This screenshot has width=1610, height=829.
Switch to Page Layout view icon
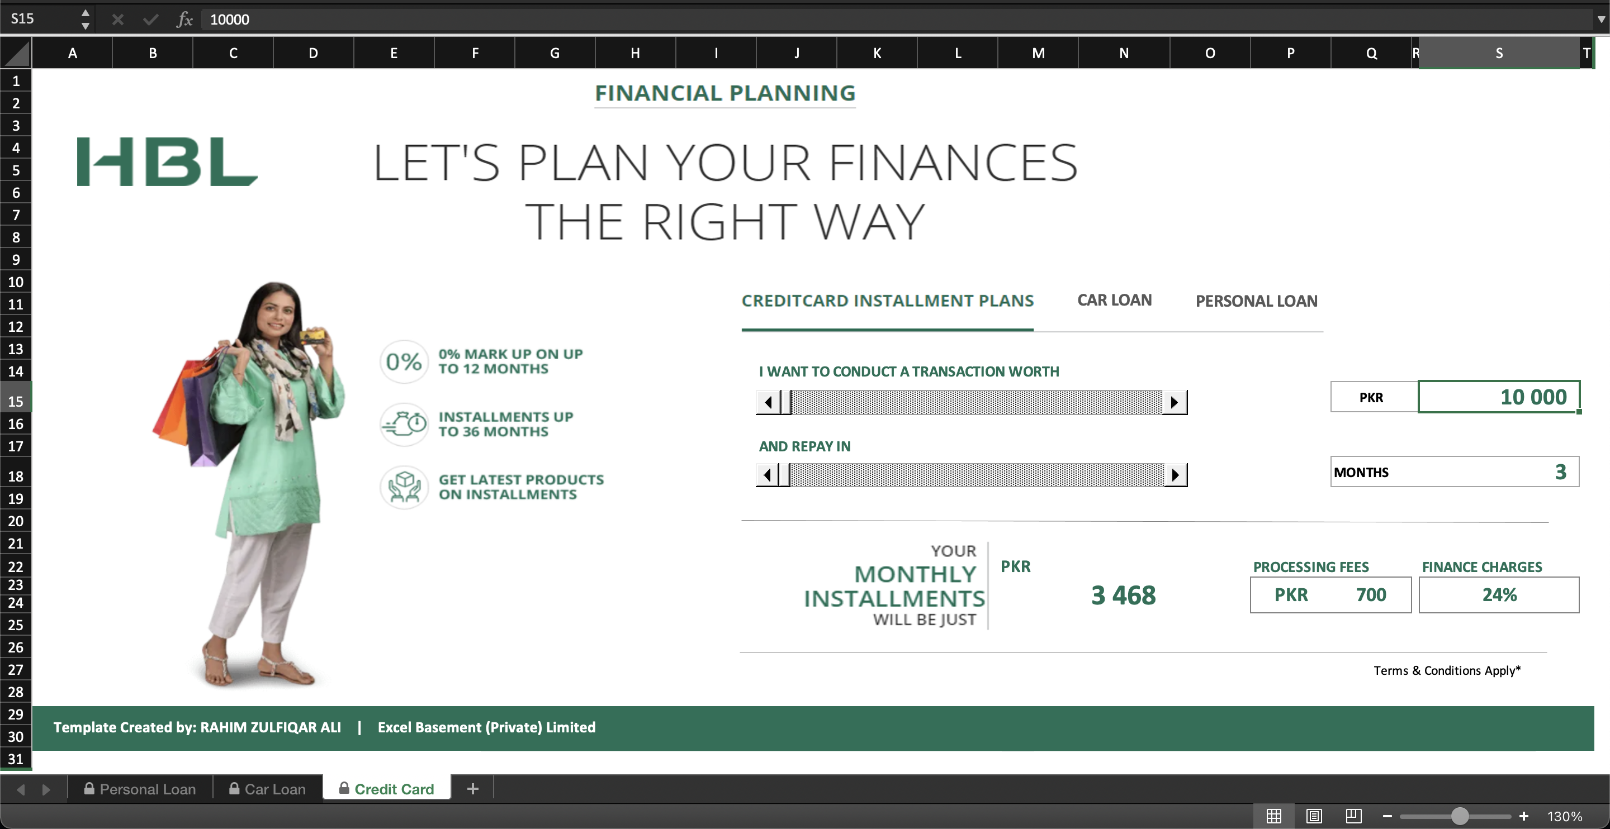pos(1314,816)
